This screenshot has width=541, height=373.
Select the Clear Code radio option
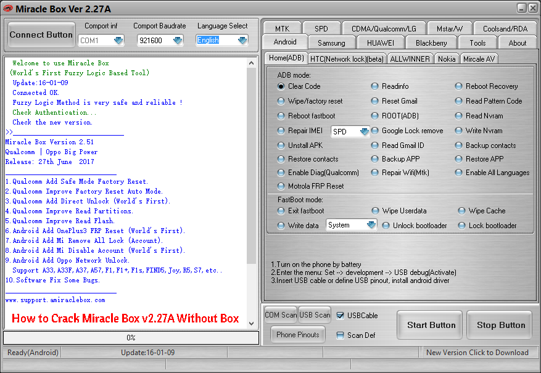click(x=281, y=86)
